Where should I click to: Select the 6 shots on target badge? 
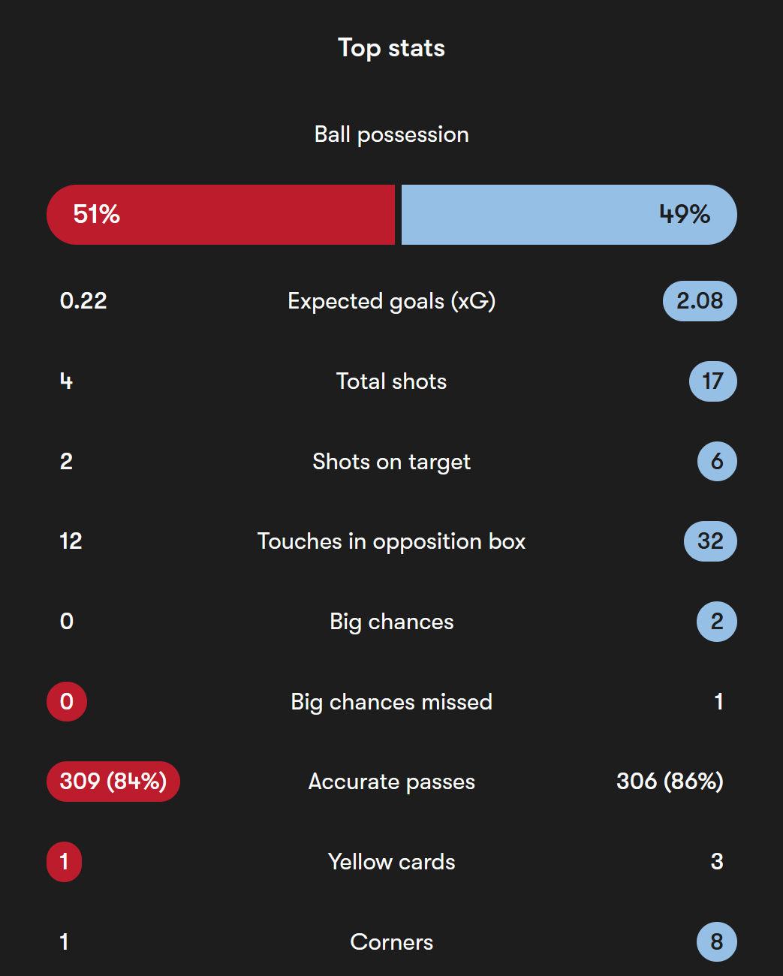(717, 461)
